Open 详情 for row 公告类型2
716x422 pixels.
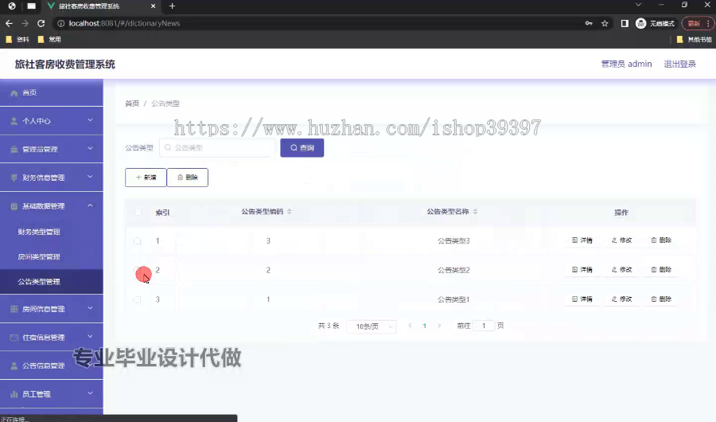click(x=582, y=270)
